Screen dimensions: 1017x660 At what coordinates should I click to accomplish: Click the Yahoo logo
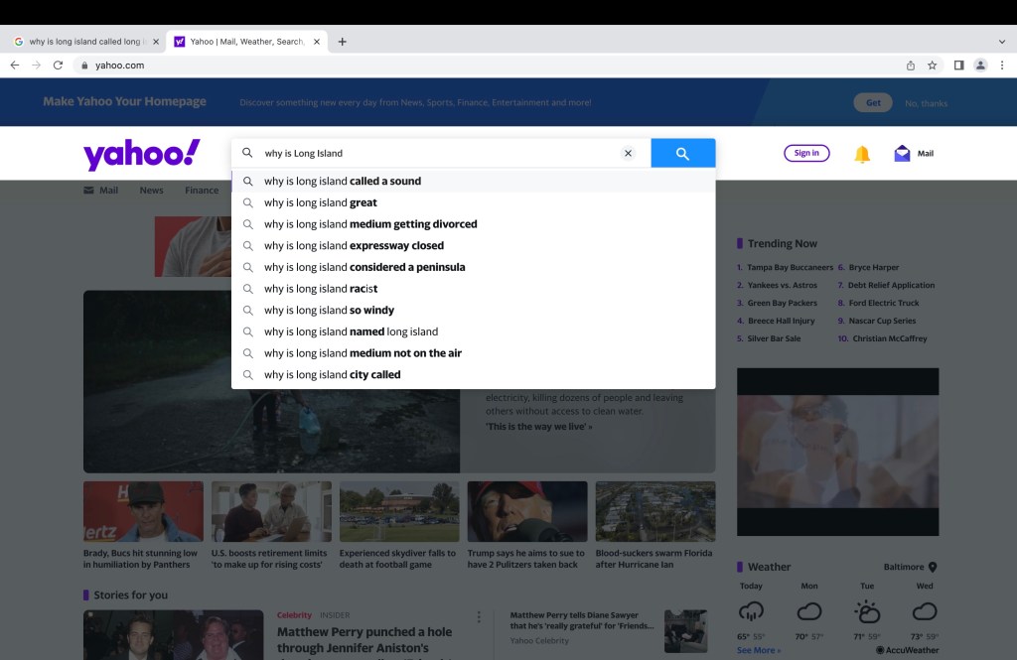141,154
